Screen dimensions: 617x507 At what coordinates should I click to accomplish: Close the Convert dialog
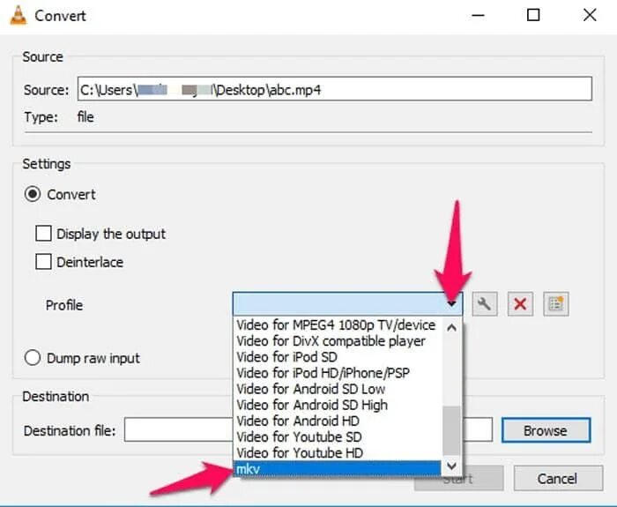pos(590,15)
